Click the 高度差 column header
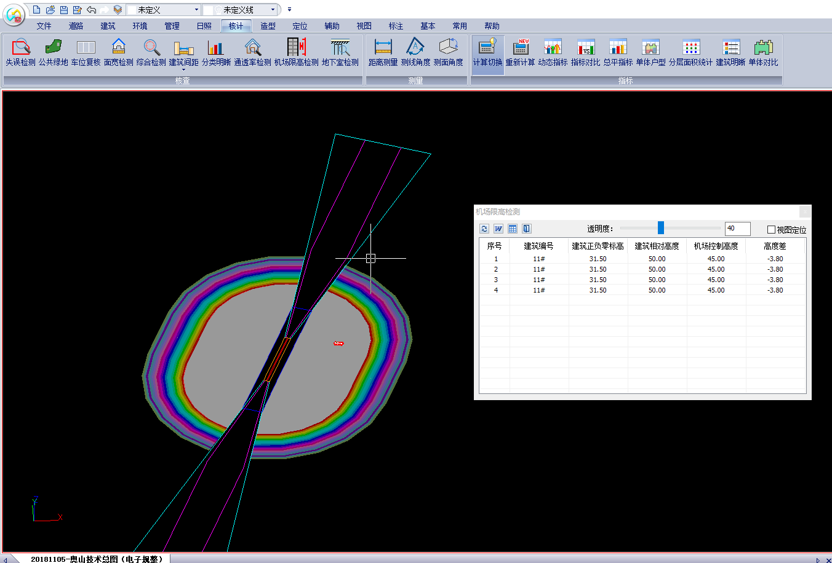832x563 pixels. (775, 246)
